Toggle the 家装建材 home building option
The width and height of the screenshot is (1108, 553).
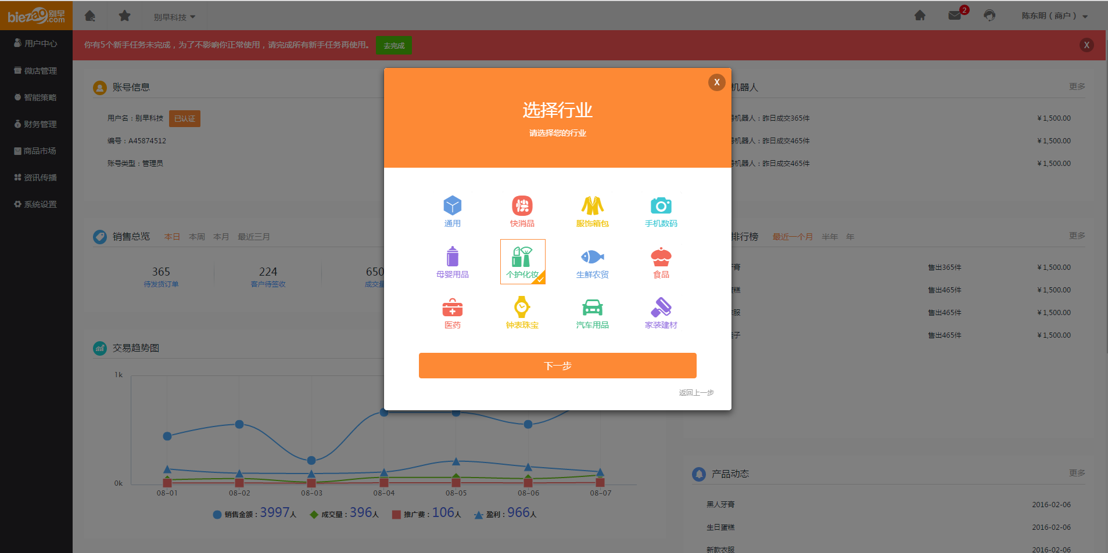coord(661,312)
